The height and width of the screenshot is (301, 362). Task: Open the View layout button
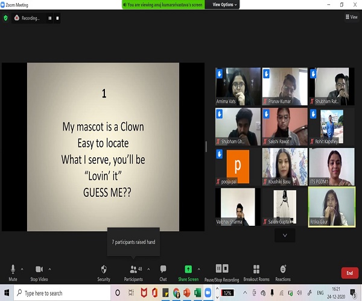[351, 17]
